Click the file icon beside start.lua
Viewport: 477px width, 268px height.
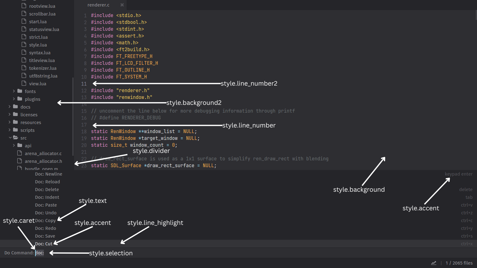[x=24, y=21]
